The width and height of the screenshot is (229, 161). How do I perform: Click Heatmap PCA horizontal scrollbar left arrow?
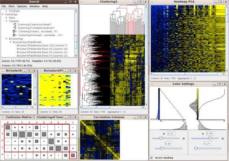click(152, 74)
